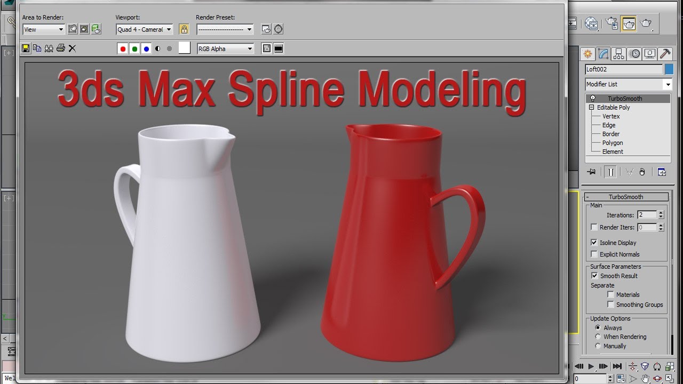Collapse the TurboSmooth rollout header
Screen dimensions: 683x384
pos(626,197)
